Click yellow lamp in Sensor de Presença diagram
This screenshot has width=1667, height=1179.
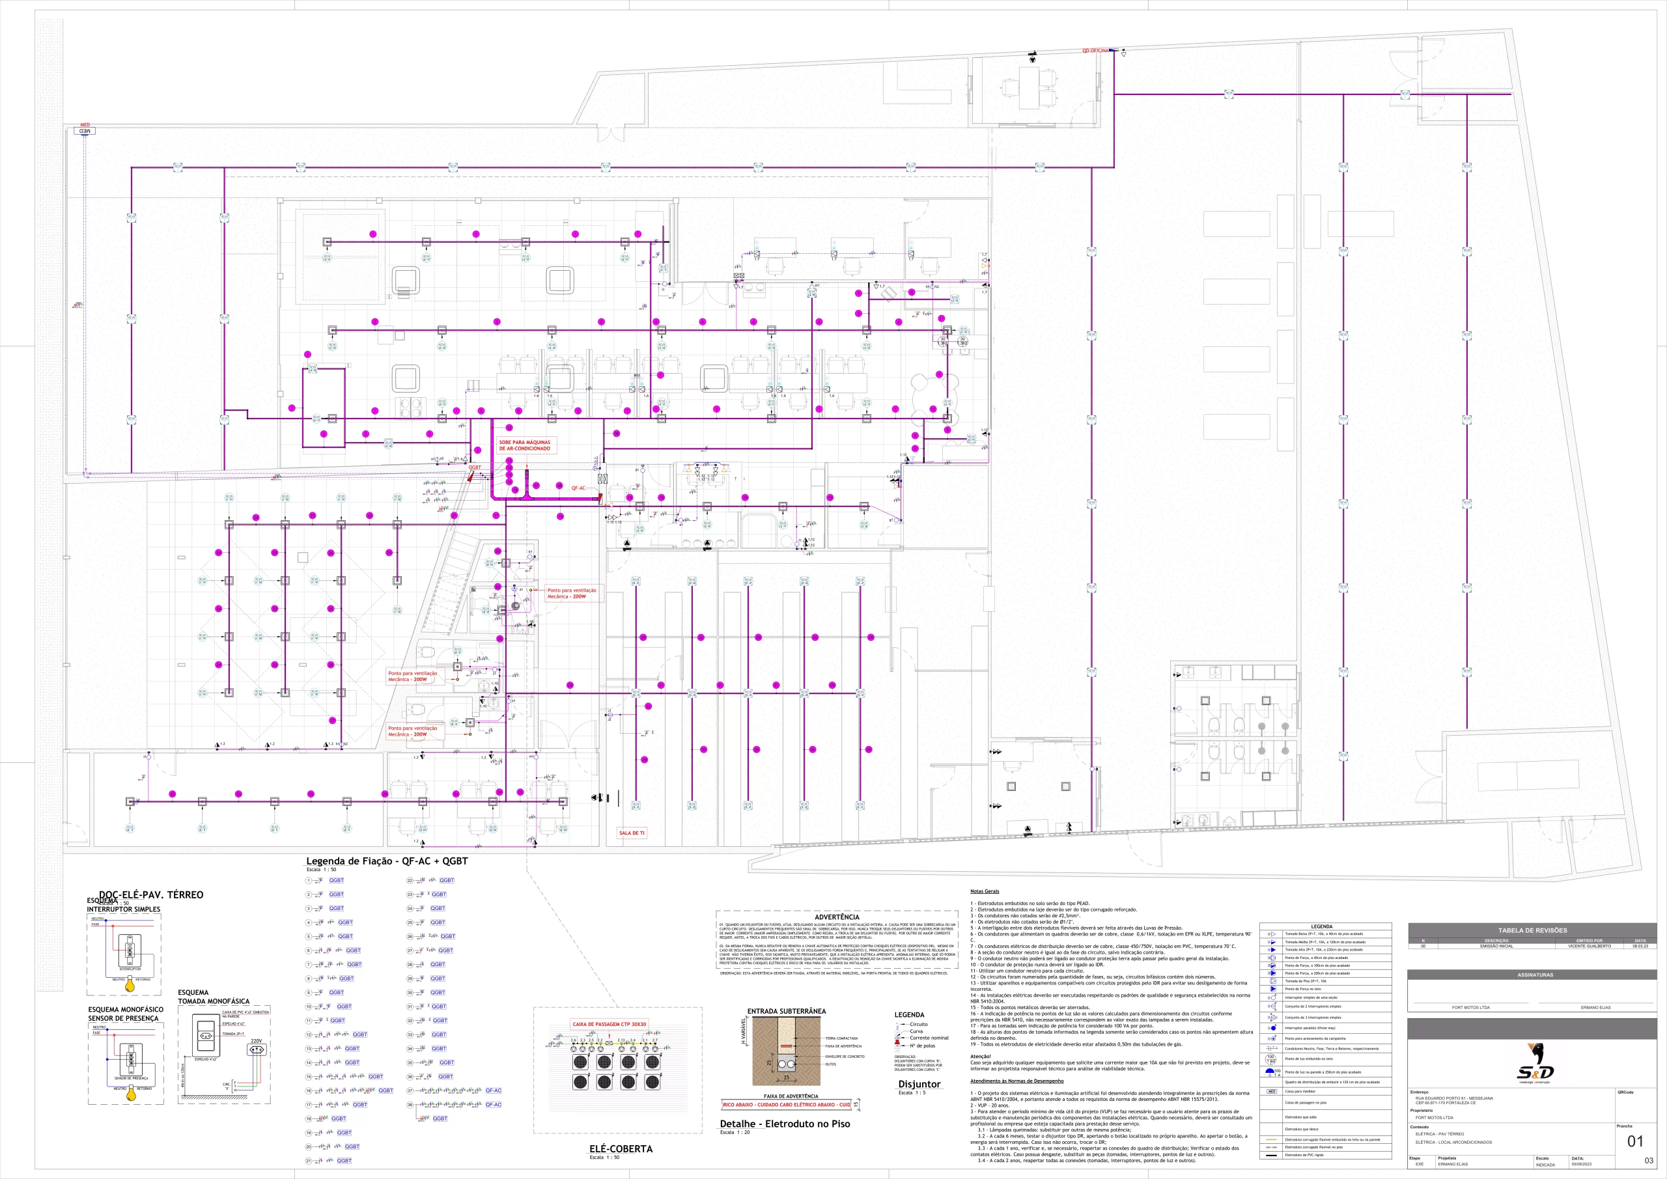click(132, 1093)
